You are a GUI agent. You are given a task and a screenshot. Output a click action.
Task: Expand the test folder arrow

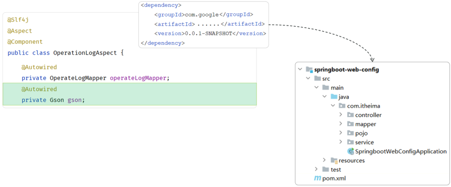pyautogui.click(x=316, y=169)
